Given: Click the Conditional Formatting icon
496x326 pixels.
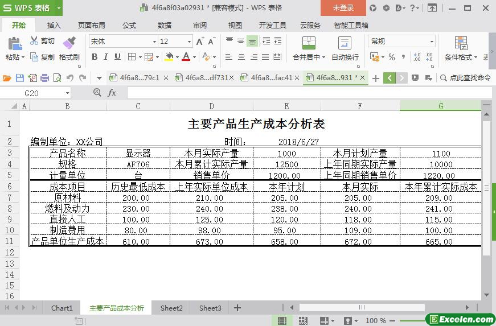Looking at the screenshot, I should 461,43.
